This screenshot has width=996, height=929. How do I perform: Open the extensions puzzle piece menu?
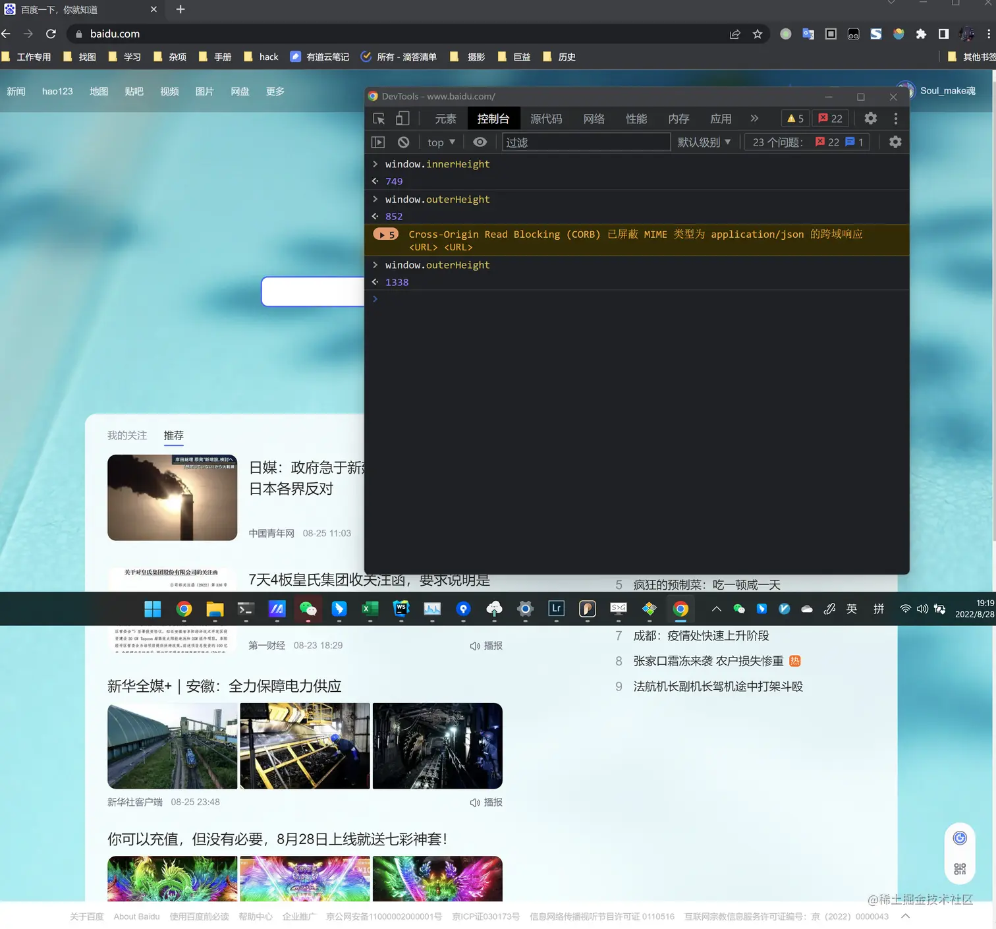pyautogui.click(x=921, y=34)
